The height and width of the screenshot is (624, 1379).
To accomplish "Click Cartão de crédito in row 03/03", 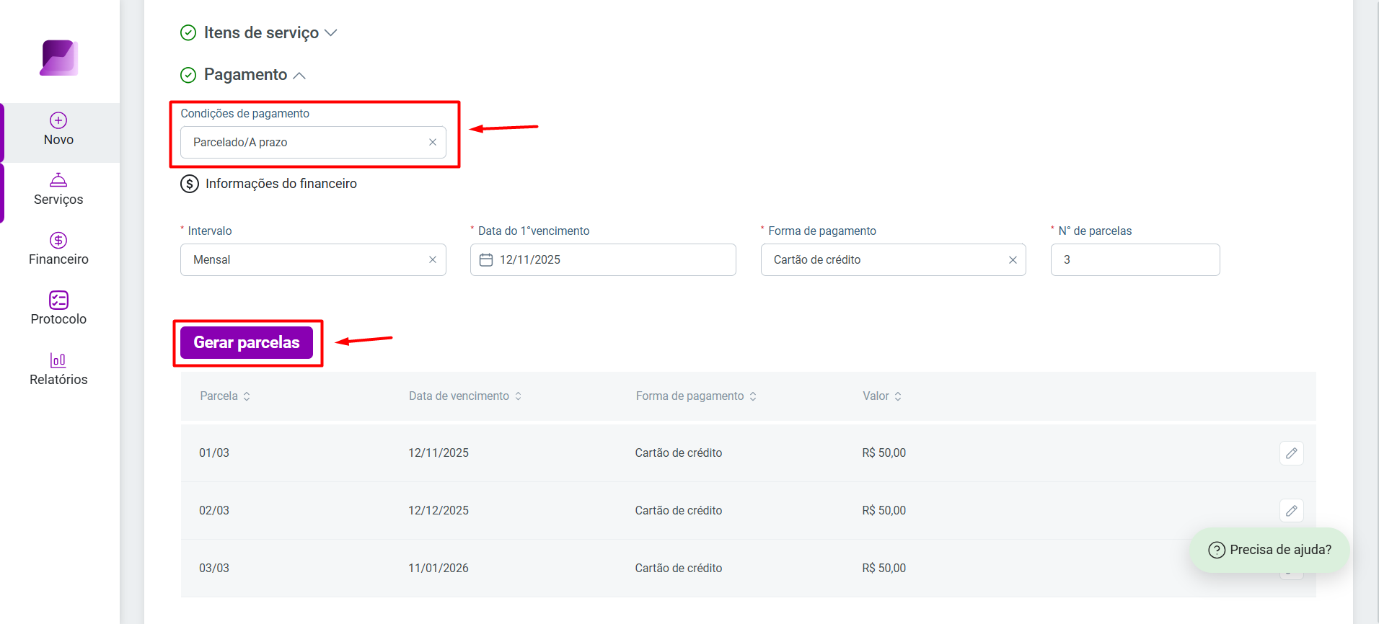I will [x=679, y=569].
